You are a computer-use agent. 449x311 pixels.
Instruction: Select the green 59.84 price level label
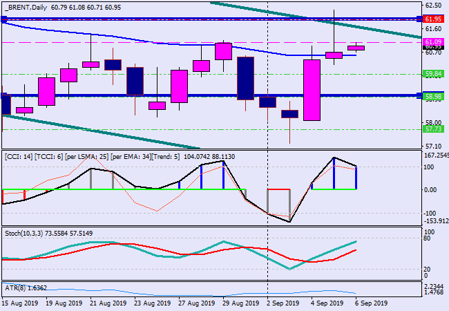pyautogui.click(x=433, y=73)
